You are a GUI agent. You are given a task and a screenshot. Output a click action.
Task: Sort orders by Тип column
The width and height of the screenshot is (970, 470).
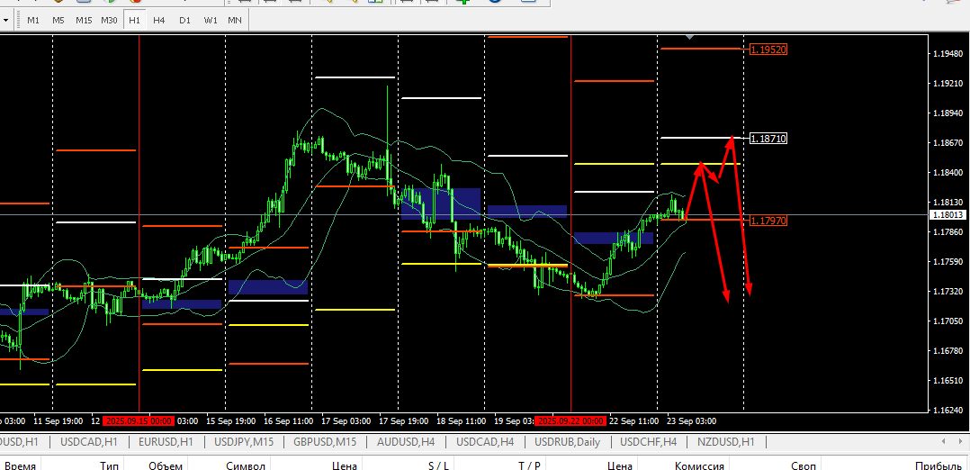[110, 466]
